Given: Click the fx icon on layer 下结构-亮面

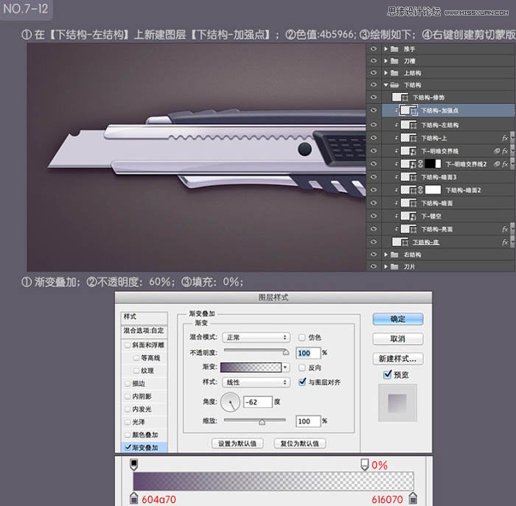Looking at the screenshot, I should pos(505,229).
